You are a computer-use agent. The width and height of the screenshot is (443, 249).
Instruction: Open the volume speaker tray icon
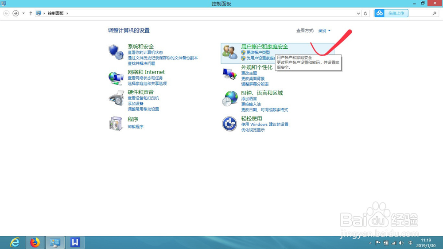pos(401,243)
